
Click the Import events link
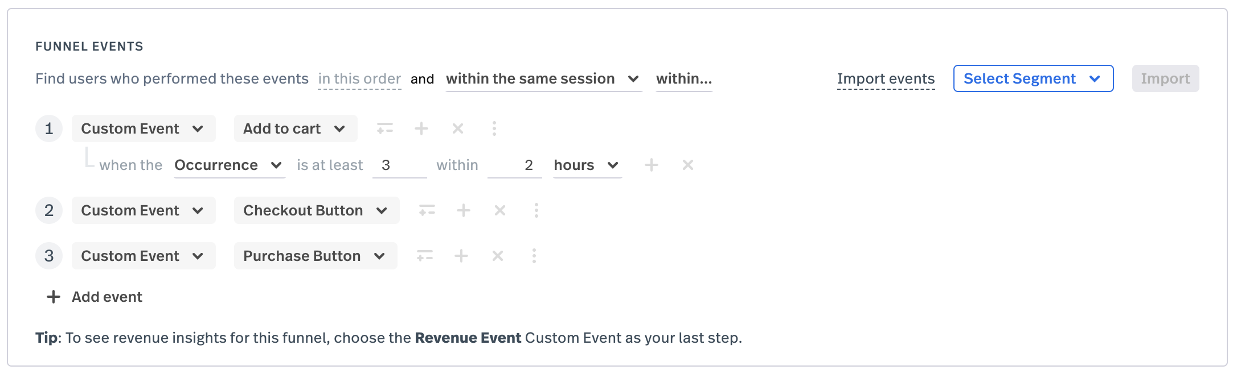pos(886,79)
